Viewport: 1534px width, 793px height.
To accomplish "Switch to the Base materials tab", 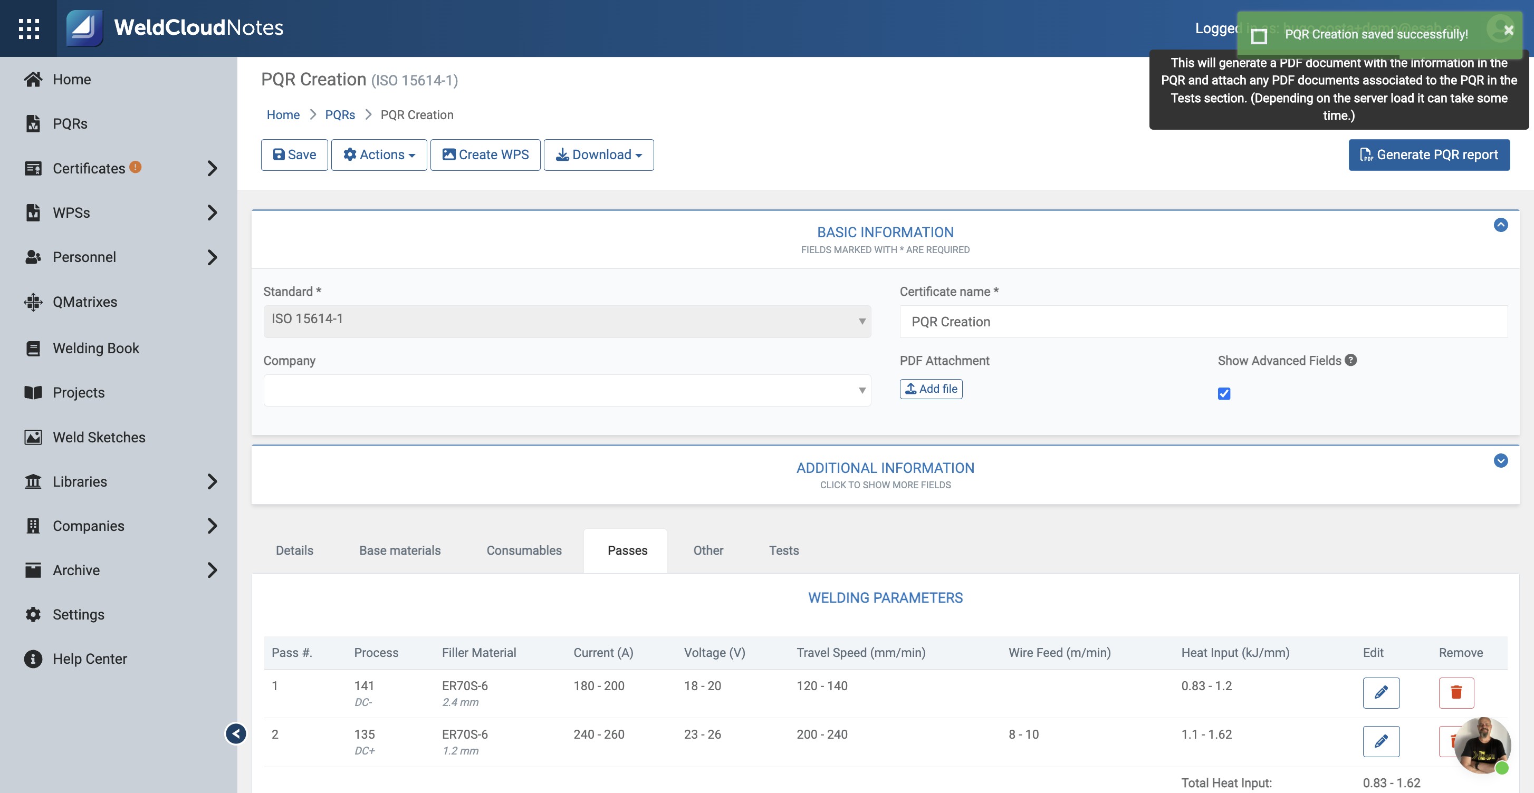I will [399, 550].
